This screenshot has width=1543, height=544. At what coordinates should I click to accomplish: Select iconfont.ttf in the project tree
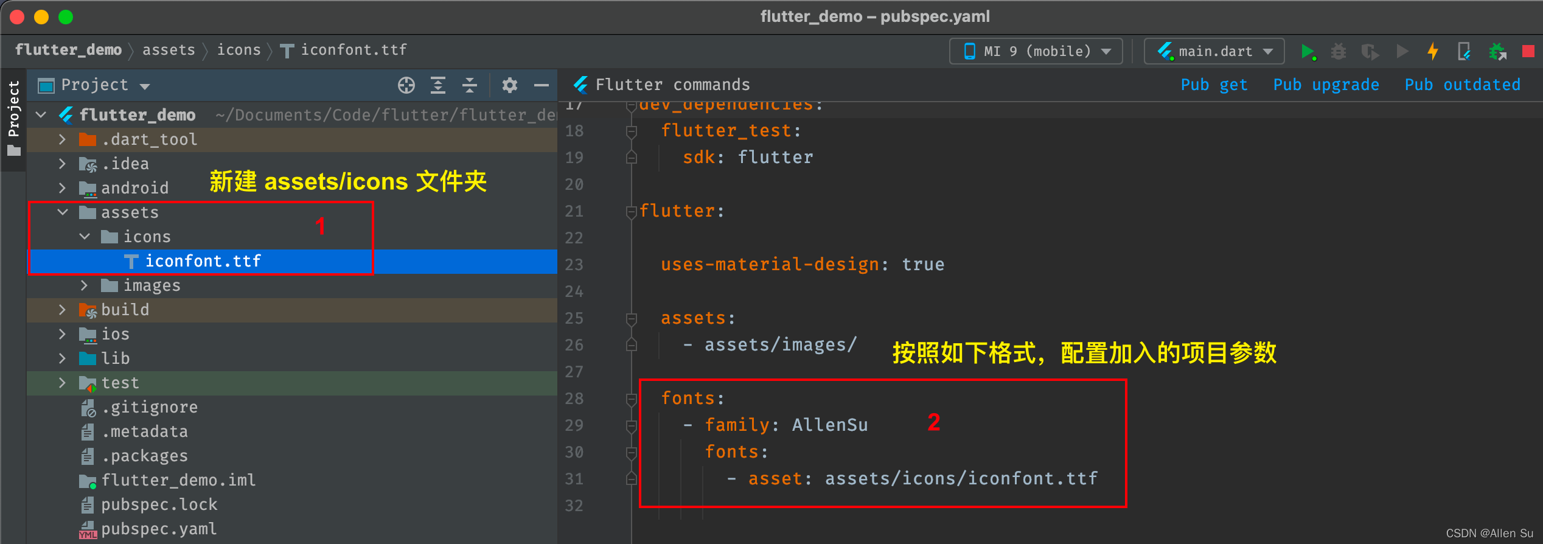click(x=292, y=261)
